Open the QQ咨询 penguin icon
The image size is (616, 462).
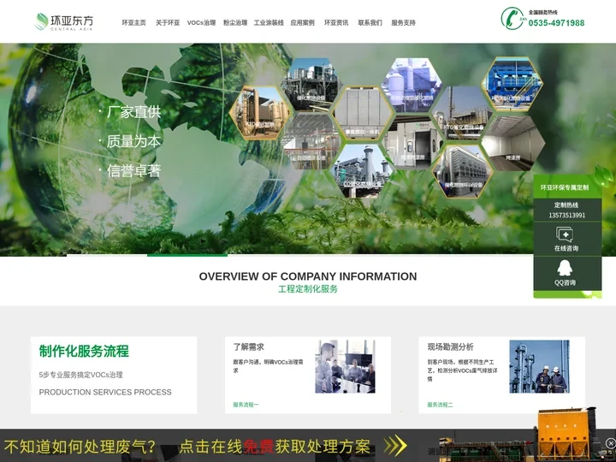click(x=565, y=268)
